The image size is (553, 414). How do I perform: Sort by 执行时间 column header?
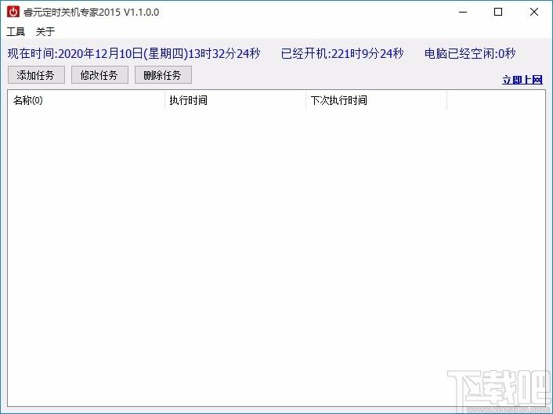[235, 100]
